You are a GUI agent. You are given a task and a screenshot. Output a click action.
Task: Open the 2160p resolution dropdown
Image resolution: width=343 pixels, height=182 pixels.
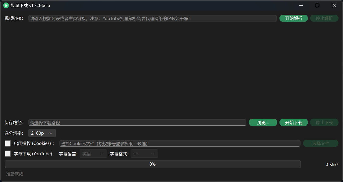click(42, 133)
